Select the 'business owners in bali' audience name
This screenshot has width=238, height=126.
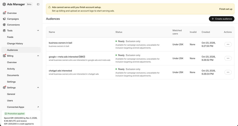pyautogui.click(x=60, y=43)
